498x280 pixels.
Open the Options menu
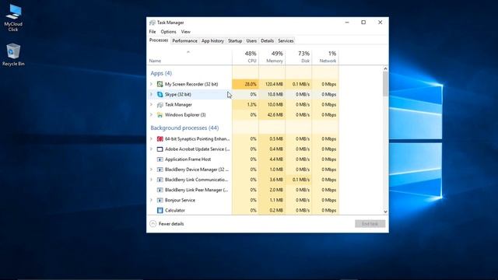[168, 32]
